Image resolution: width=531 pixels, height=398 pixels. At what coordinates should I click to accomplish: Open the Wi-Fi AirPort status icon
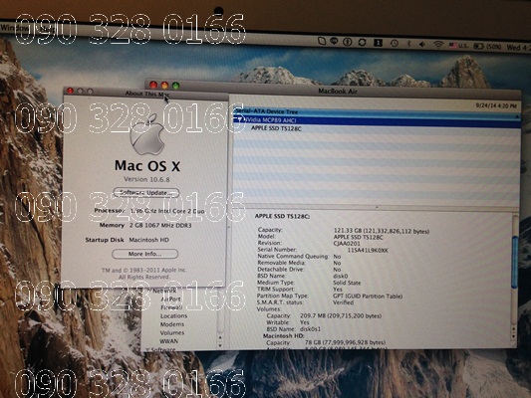tap(438, 45)
